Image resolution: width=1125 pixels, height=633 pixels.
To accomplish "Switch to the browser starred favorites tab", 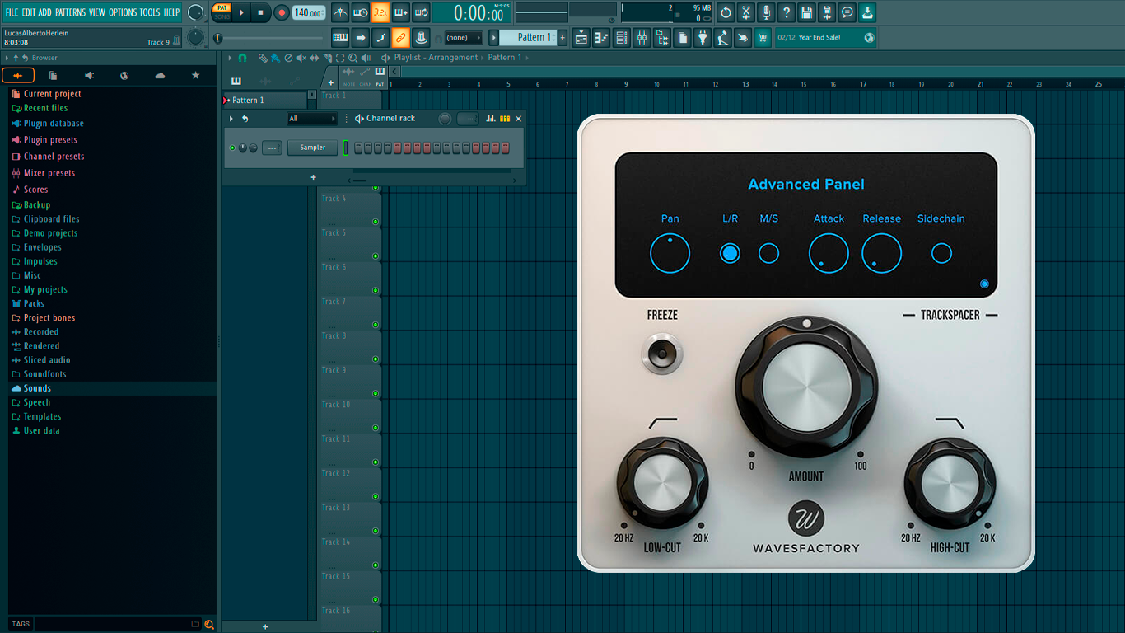I will (195, 76).
